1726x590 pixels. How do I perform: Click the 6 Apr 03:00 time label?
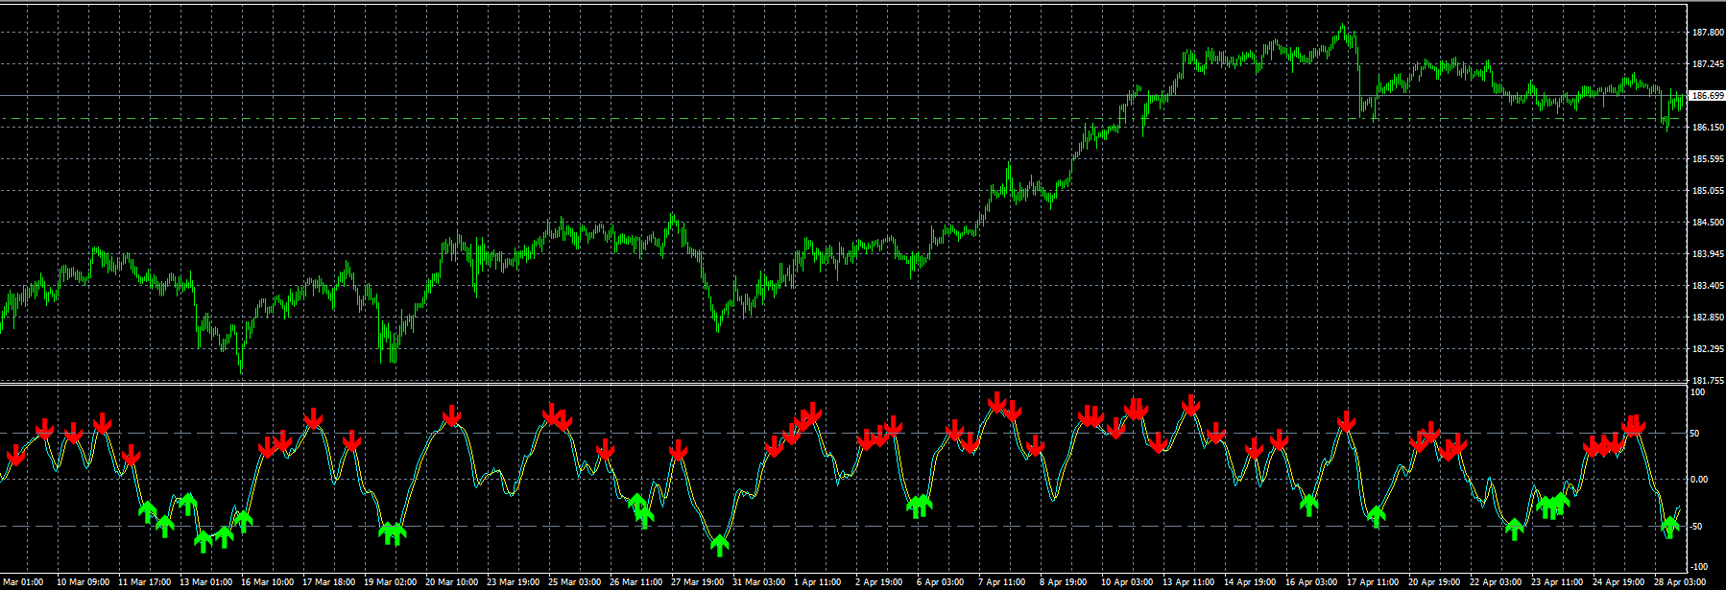click(x=941, y=582)
